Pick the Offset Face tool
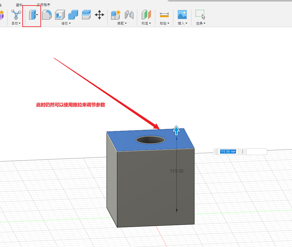 pos(86,15)
